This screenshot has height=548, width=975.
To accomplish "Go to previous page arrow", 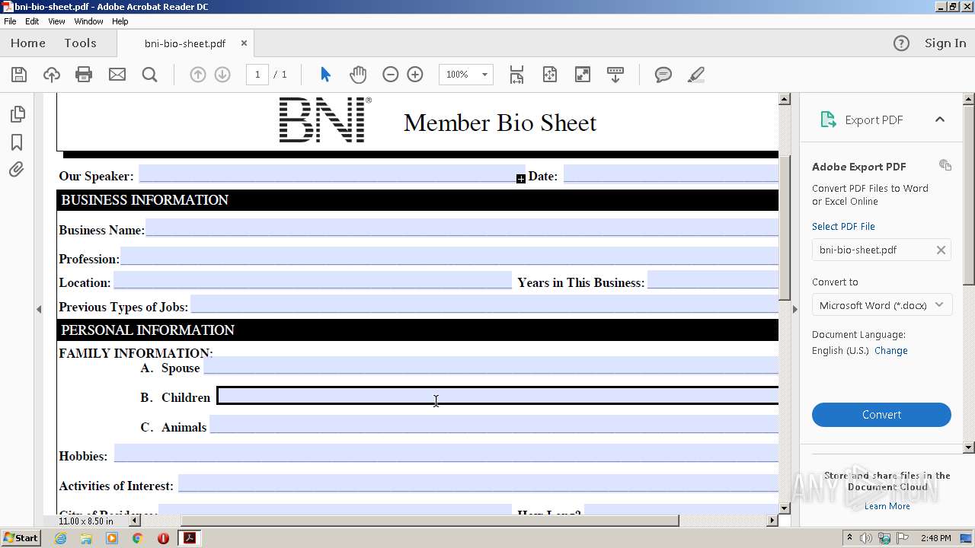I will click(198, 75).
